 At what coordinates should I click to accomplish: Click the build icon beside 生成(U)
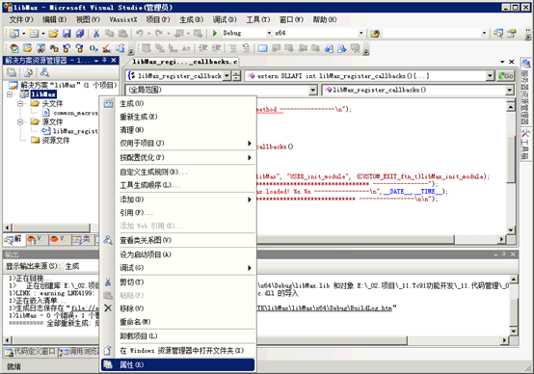(108, 103)
